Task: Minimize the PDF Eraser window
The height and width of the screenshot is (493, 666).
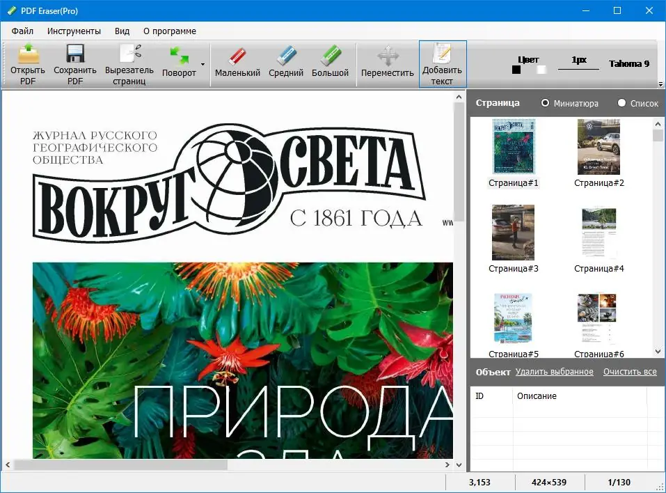Action: click(586, 10)
